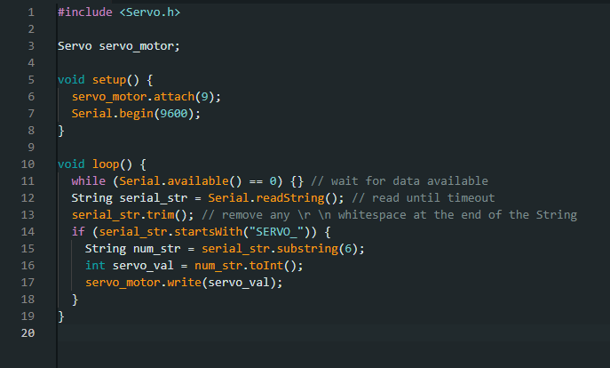Click line number 10 in the gutter
Screen dimensions: 610x368
click(x=28, y=164)
